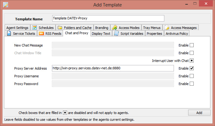Click the Proxy Password field
The height and width of the screenshot is (126, 215).
pos(113,84)
